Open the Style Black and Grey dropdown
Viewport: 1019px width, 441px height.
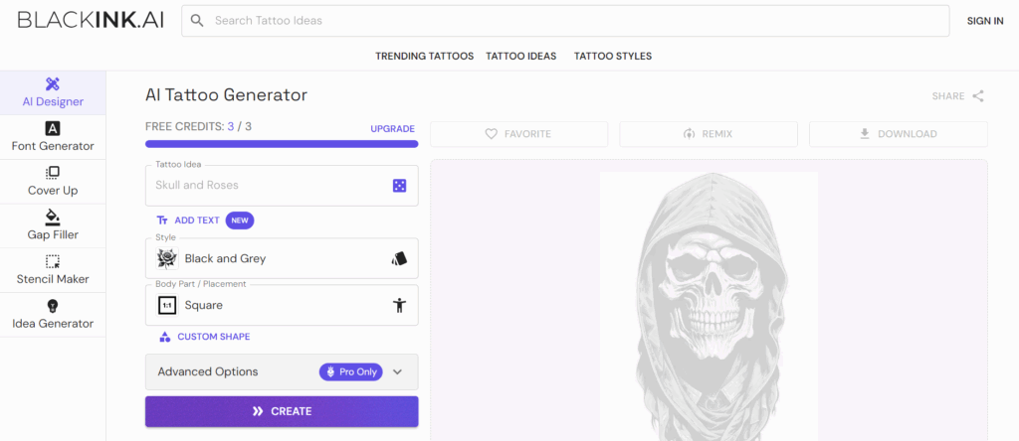(282, 258)
